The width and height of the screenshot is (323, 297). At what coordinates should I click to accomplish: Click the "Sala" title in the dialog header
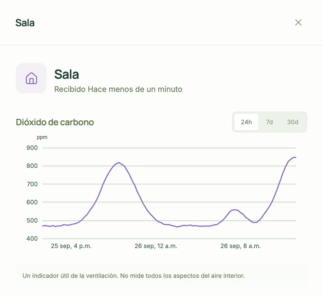pyautogui.click(x=25, y=23)
